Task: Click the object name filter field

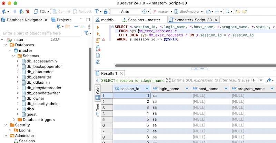Action: [41, 33]
